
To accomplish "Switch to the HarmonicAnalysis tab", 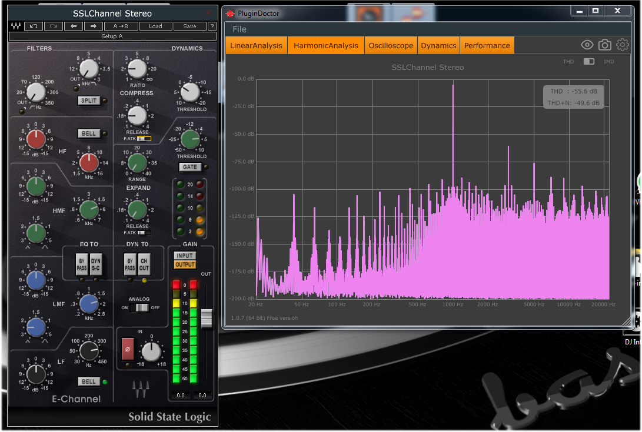I will [326, 45].
